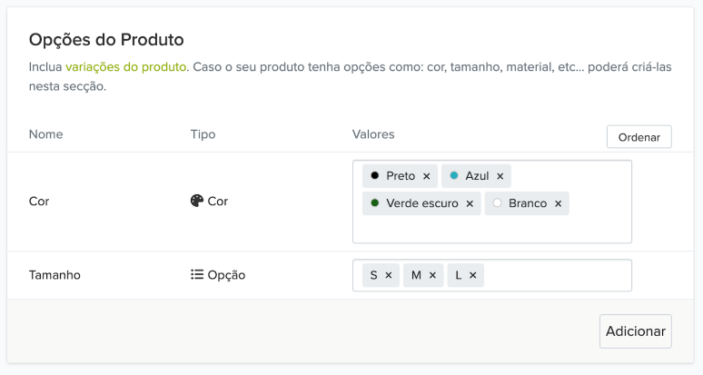Click the black swatch on Preto
The image size is (703, 375).
pos(374,175)
